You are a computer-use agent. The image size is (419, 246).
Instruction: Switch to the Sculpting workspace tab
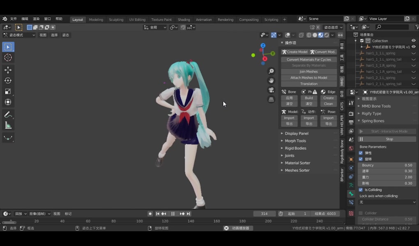[116, 20]
